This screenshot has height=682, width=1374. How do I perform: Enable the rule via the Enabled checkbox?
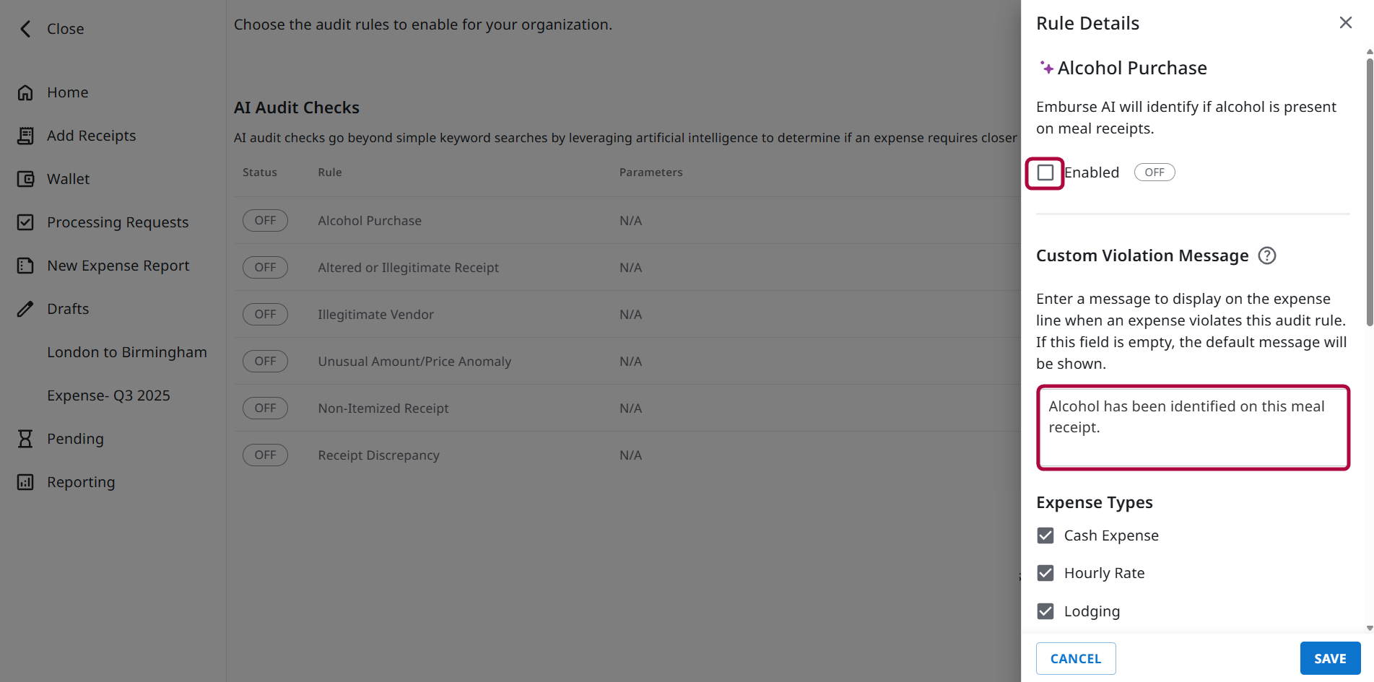point(1044,172)
